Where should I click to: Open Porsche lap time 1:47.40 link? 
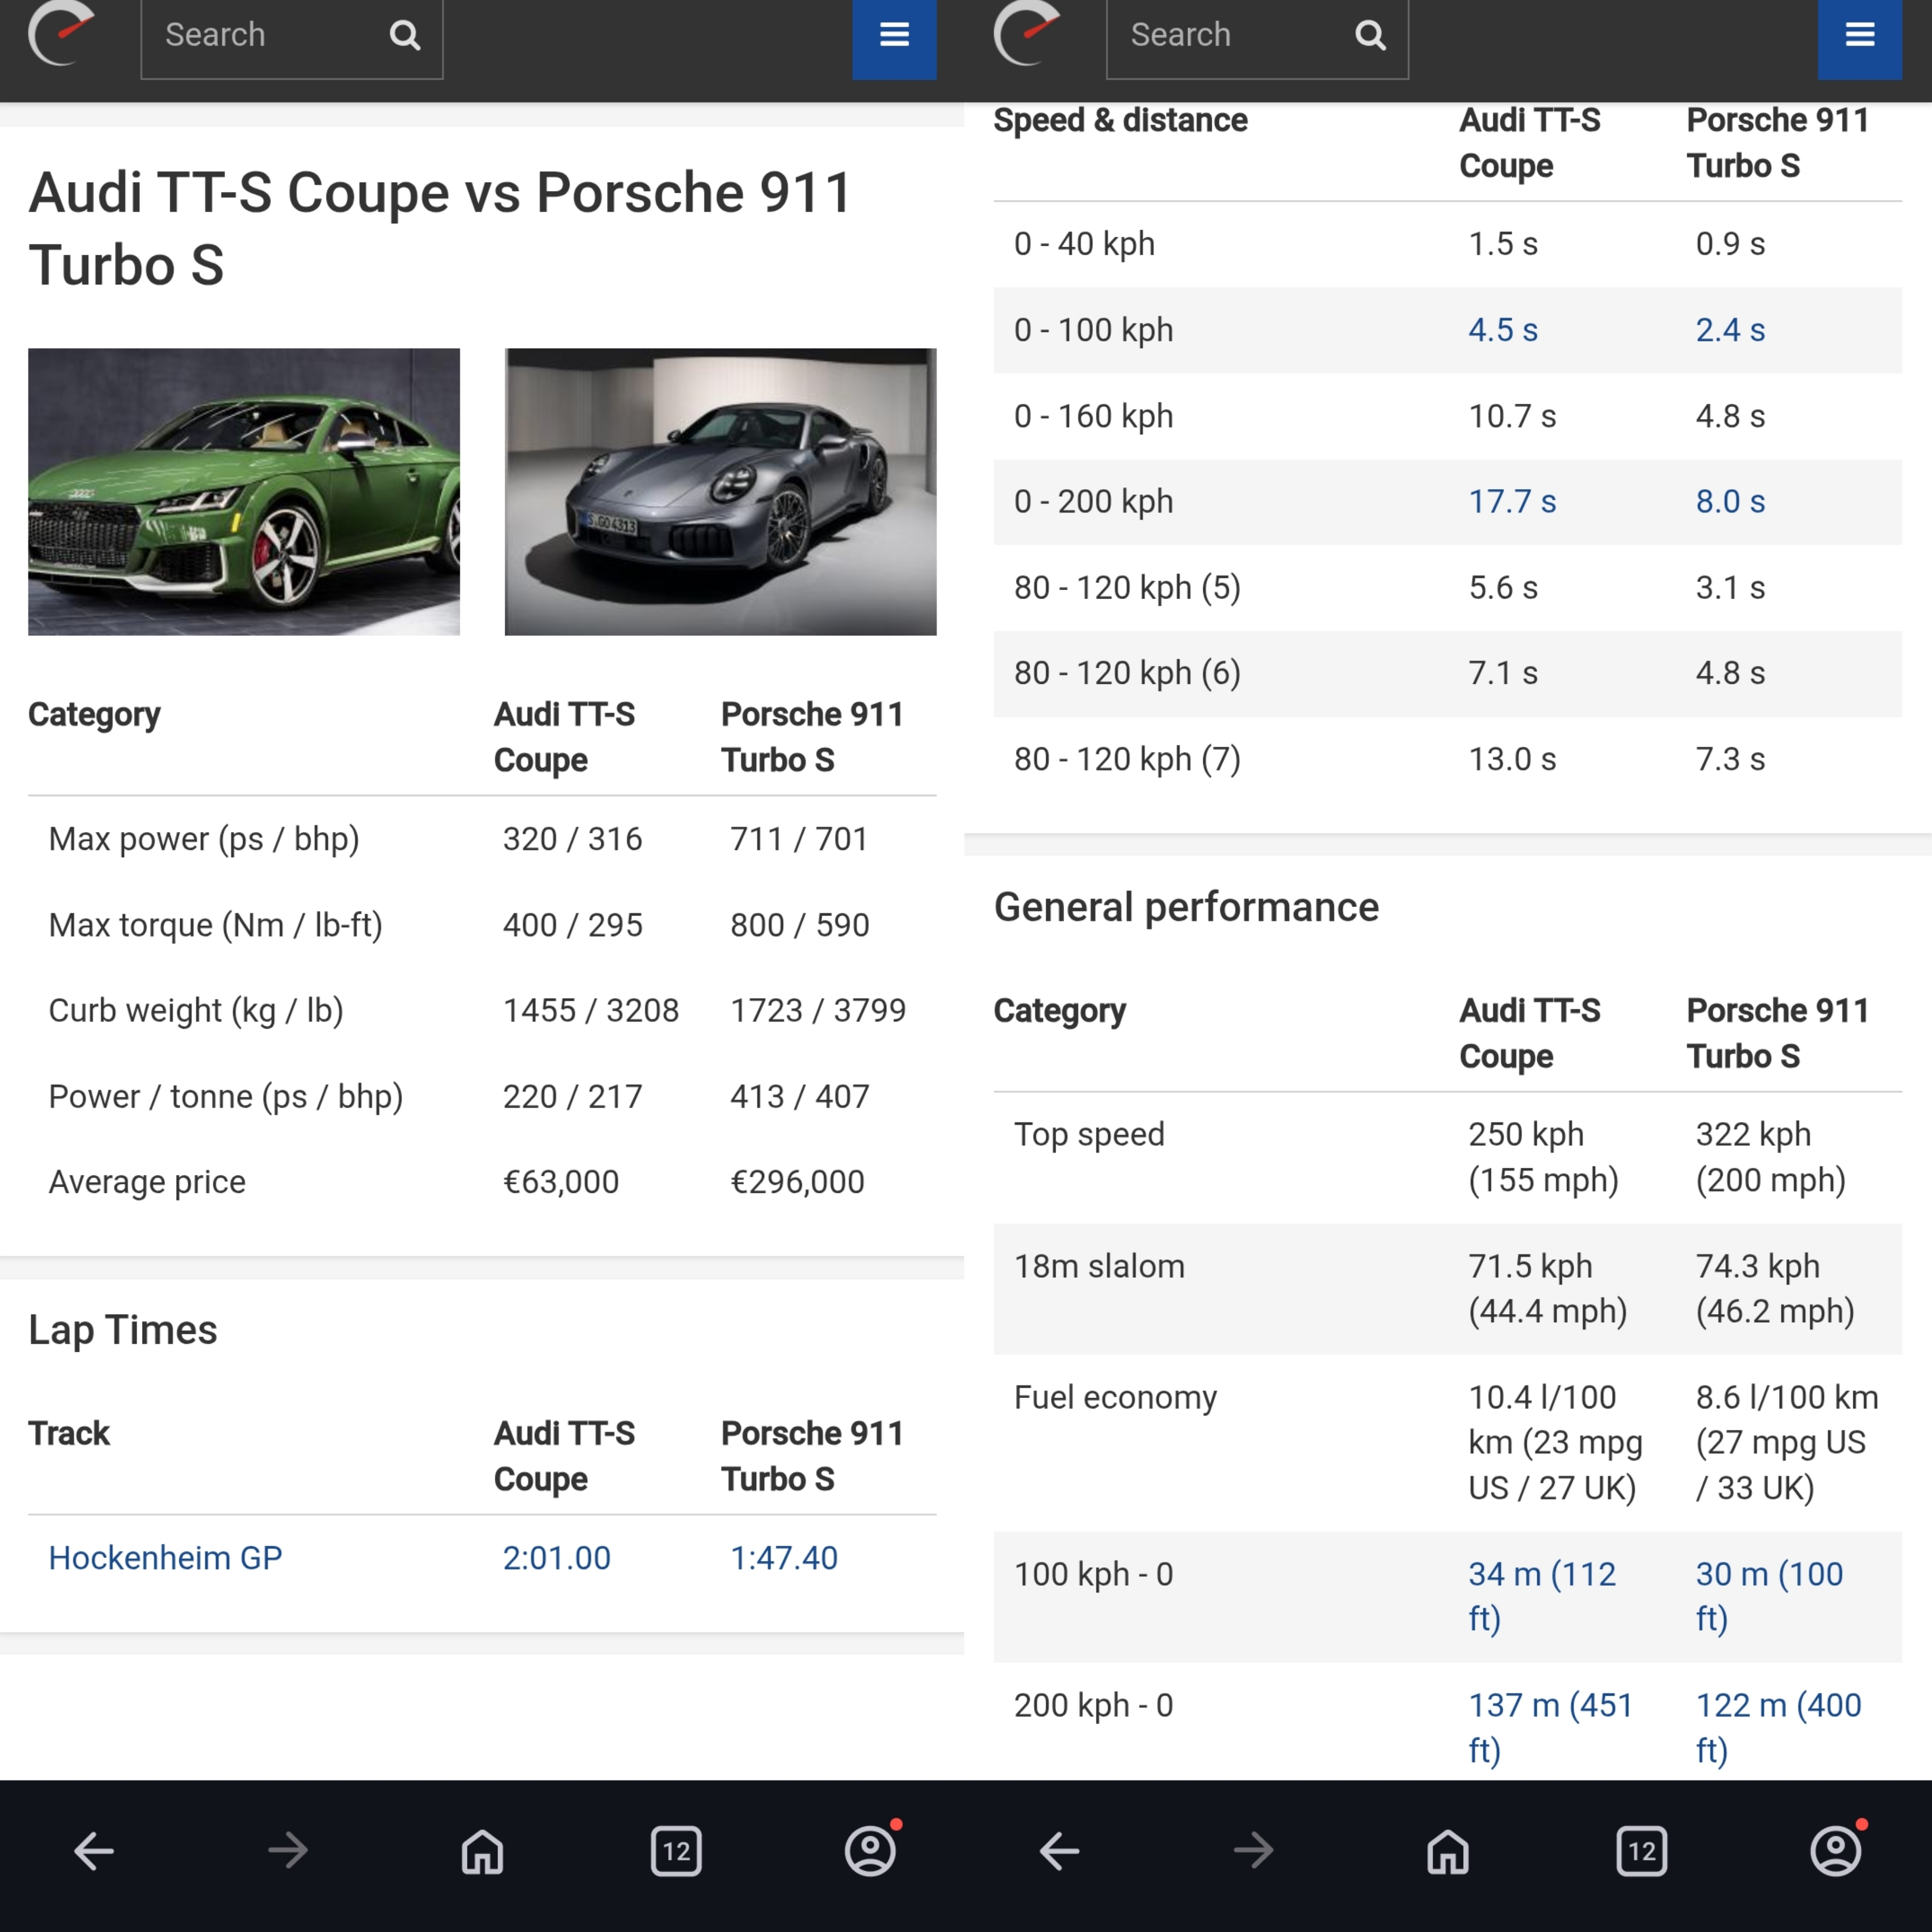[783, 1558]
